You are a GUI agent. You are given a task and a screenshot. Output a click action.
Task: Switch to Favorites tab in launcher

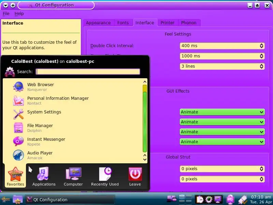click(15, 177)
